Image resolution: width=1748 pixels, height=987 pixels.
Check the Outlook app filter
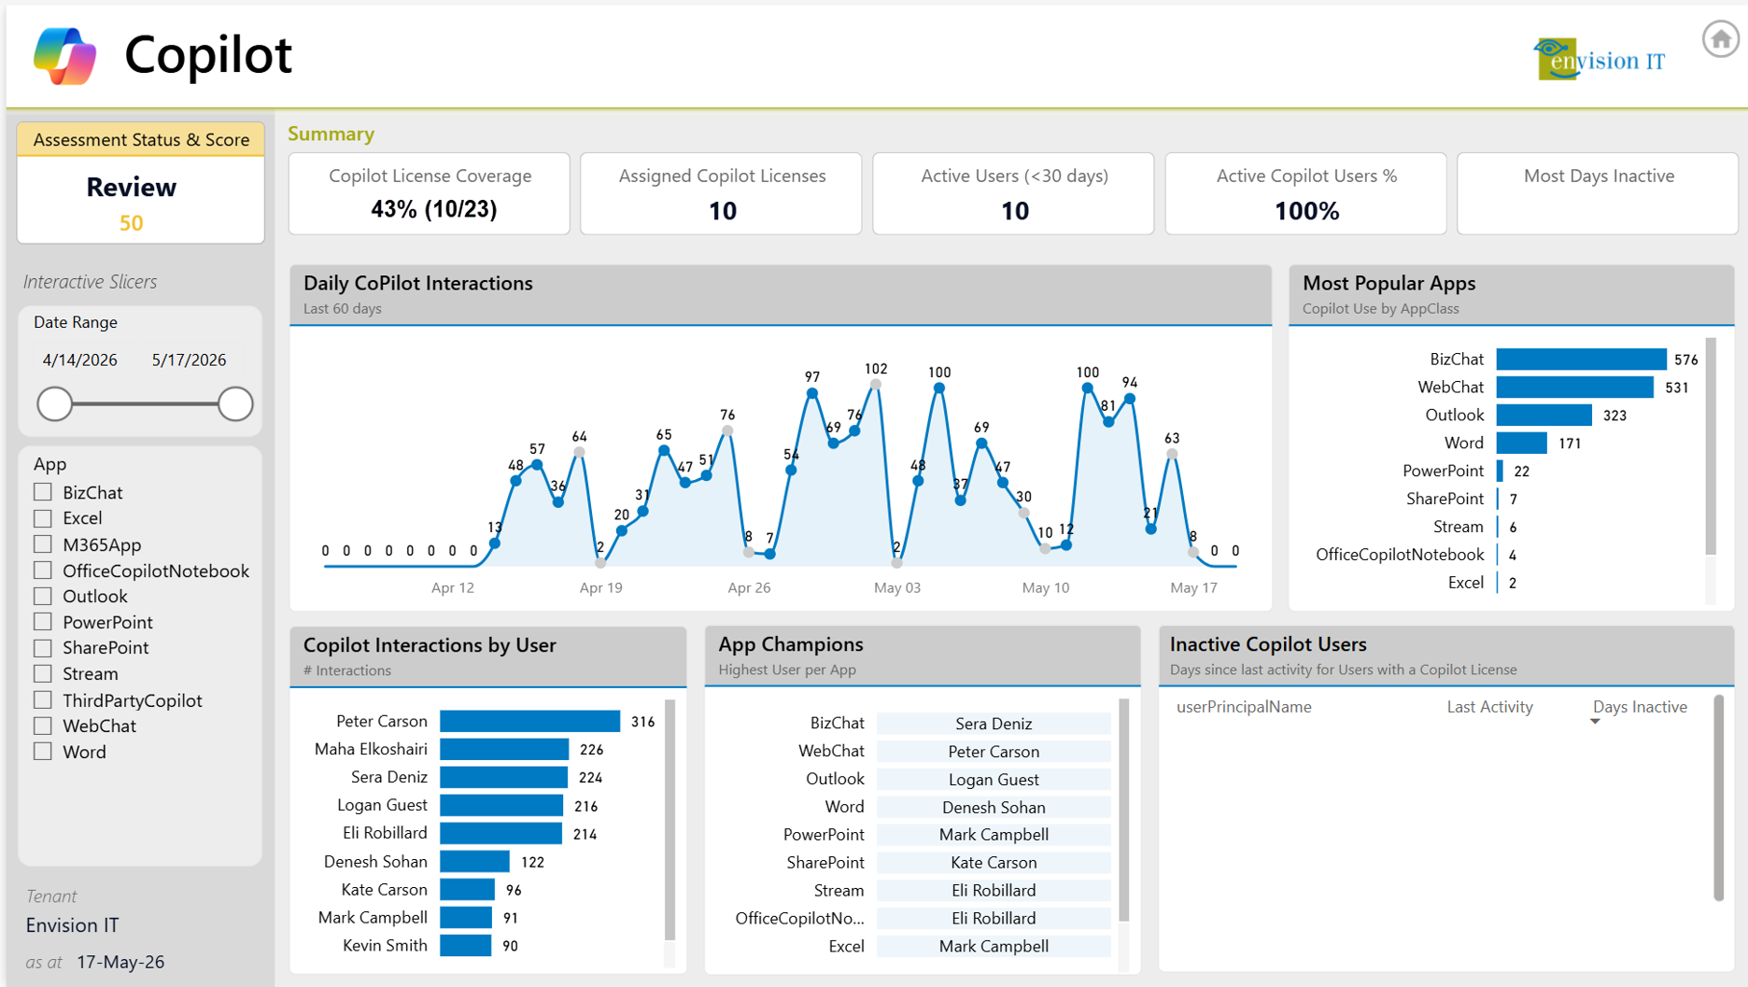coord(43,596)
